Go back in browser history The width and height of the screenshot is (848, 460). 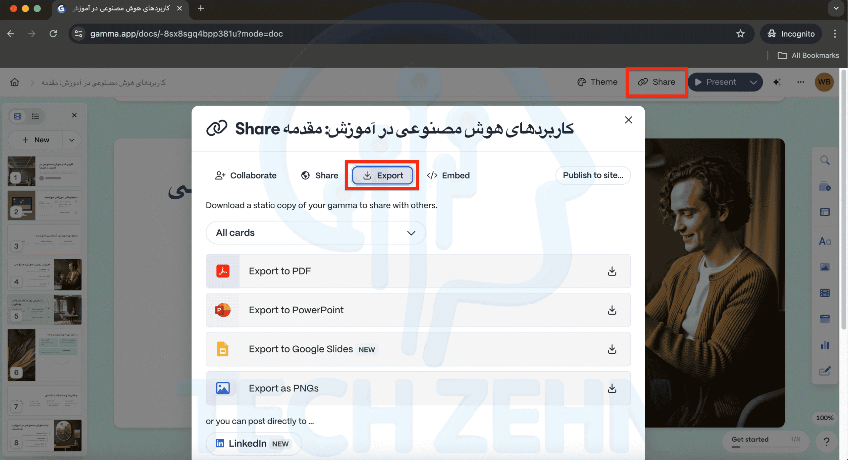(x=11, y=33)
